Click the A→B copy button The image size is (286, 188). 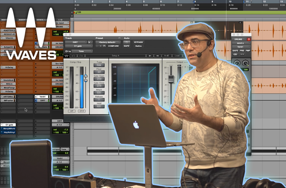point(166,56)
